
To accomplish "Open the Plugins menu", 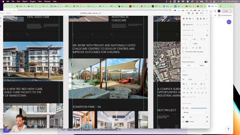I will click(x=33, y=1).
